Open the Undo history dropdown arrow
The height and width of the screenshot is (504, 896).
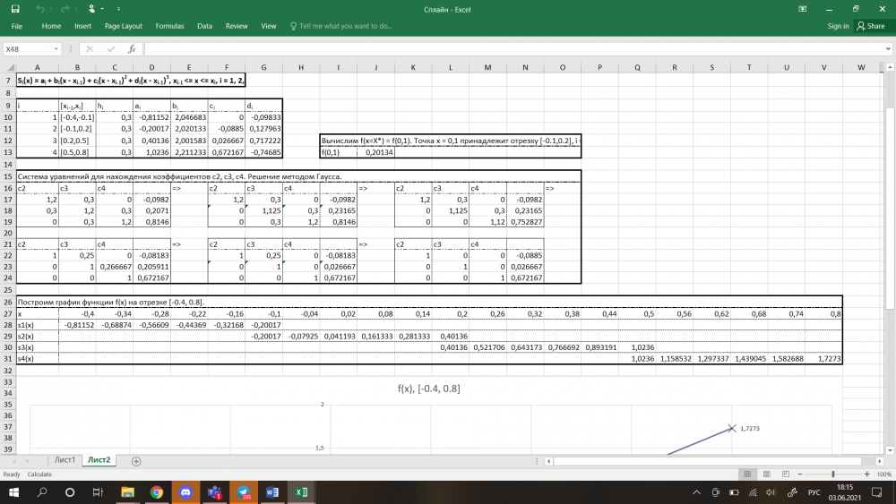point(51,9)
